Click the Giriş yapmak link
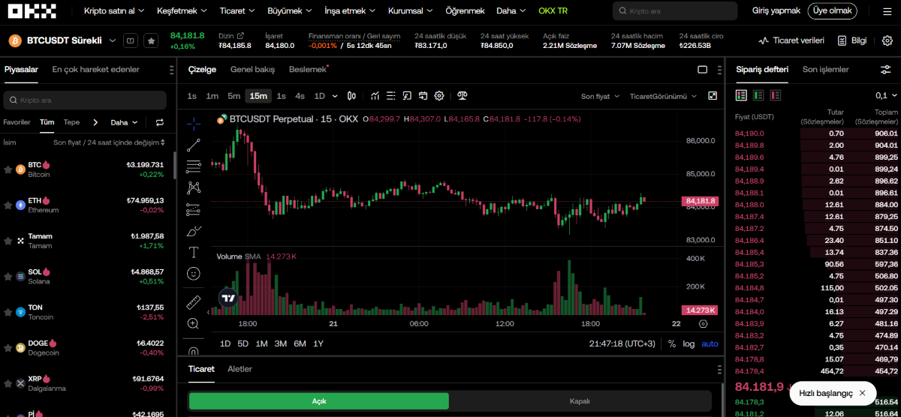 point(776,10)
